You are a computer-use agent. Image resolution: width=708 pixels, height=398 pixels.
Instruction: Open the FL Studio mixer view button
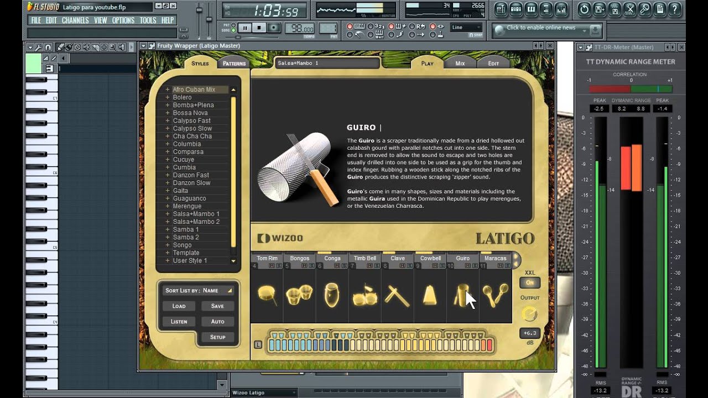561,9
